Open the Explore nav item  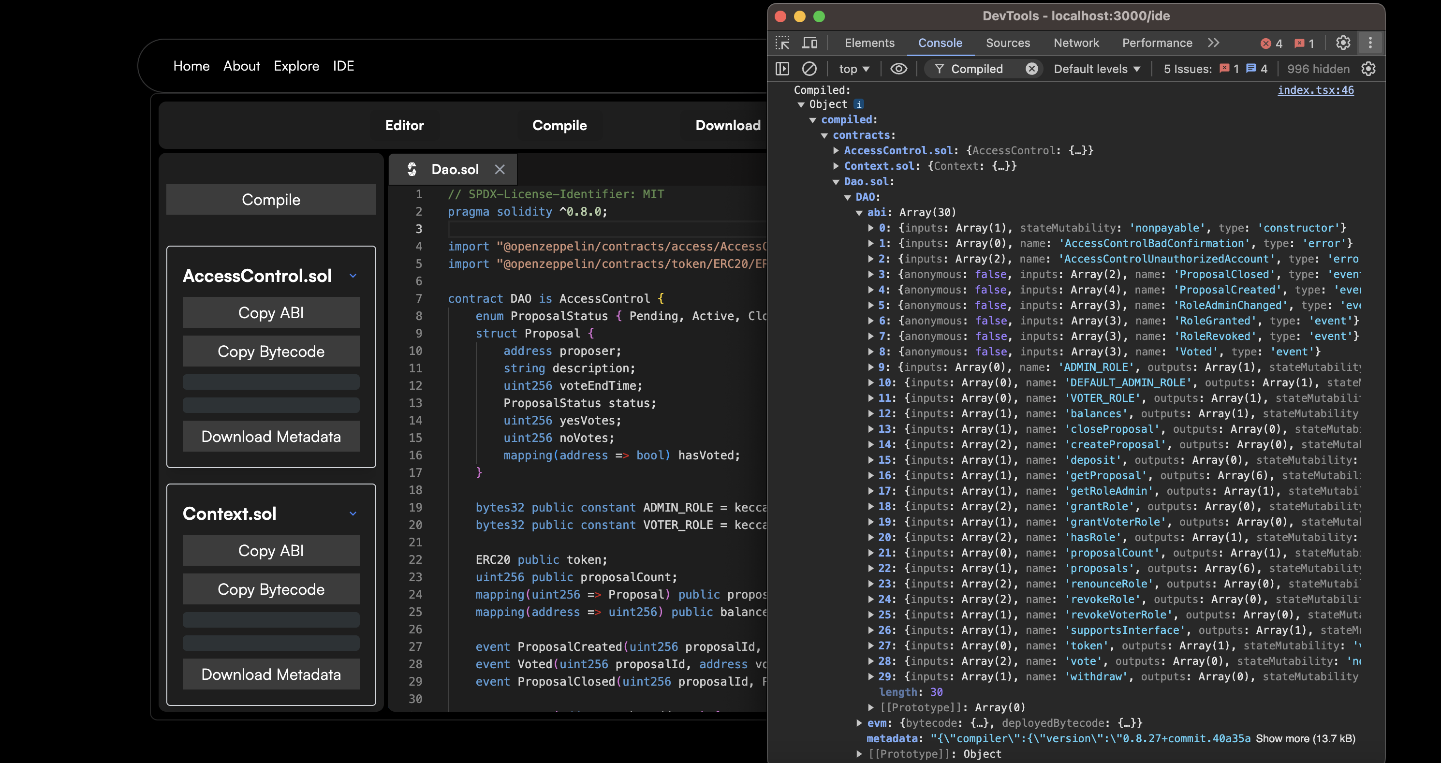(296, 66)
